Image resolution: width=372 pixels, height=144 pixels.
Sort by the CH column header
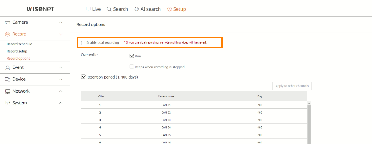coord(101,96)
